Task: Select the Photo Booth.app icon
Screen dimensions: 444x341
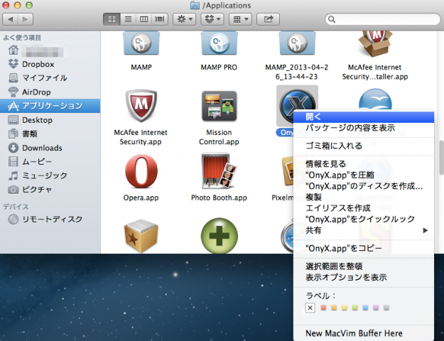Action: tap(218, 170)
